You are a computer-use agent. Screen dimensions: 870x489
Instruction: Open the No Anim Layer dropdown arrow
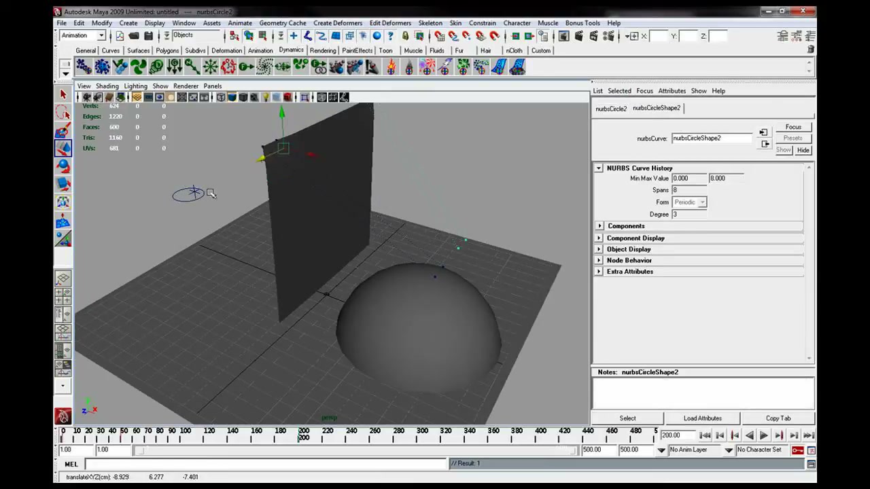[x=661, y=450]
